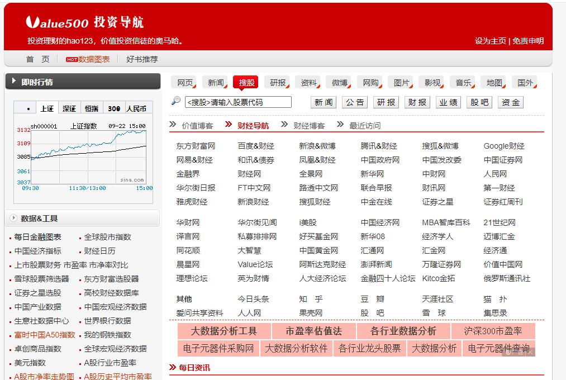Switch chart to 300 tab
This screenshot has height=380, width=566.
(x=114, y=108)
